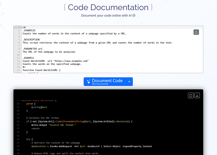Collapse the fold arrow at line 1
This screenshot has width=217, height=155.
21,28
